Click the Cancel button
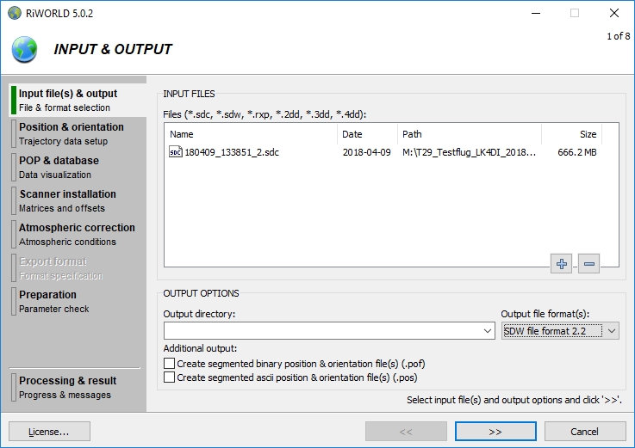Screen dimensions: 635x448 [x=585, y=432]
